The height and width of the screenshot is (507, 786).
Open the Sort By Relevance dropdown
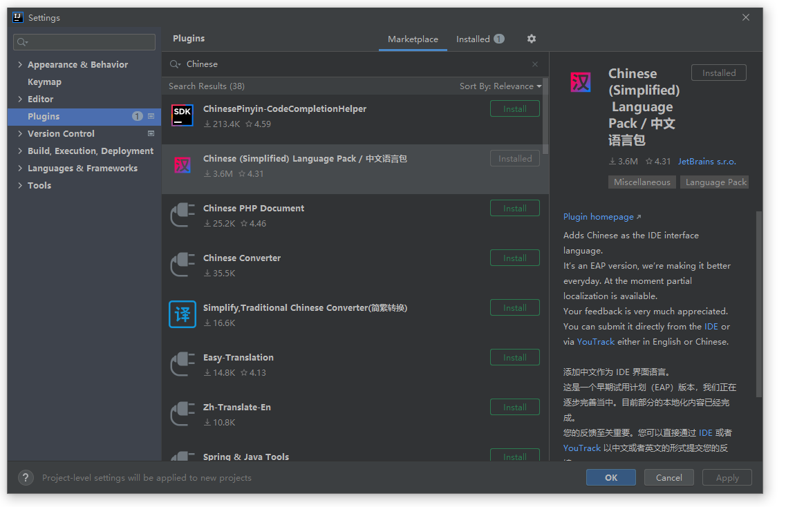[500, 86]
